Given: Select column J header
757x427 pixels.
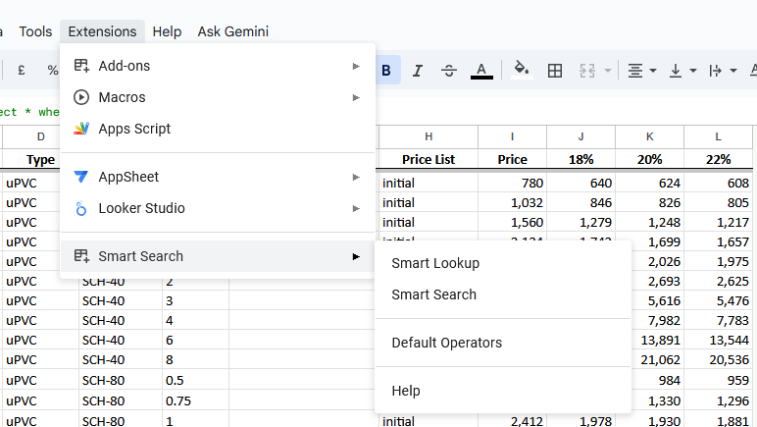Looking at the screenshot, I should point(580,136).
